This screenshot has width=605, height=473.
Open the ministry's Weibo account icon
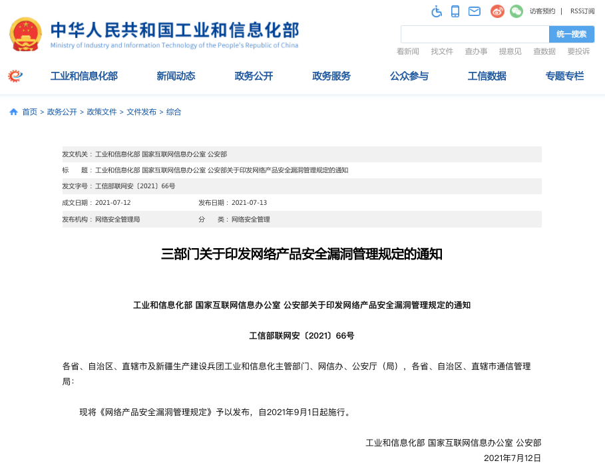click(496, 11)
